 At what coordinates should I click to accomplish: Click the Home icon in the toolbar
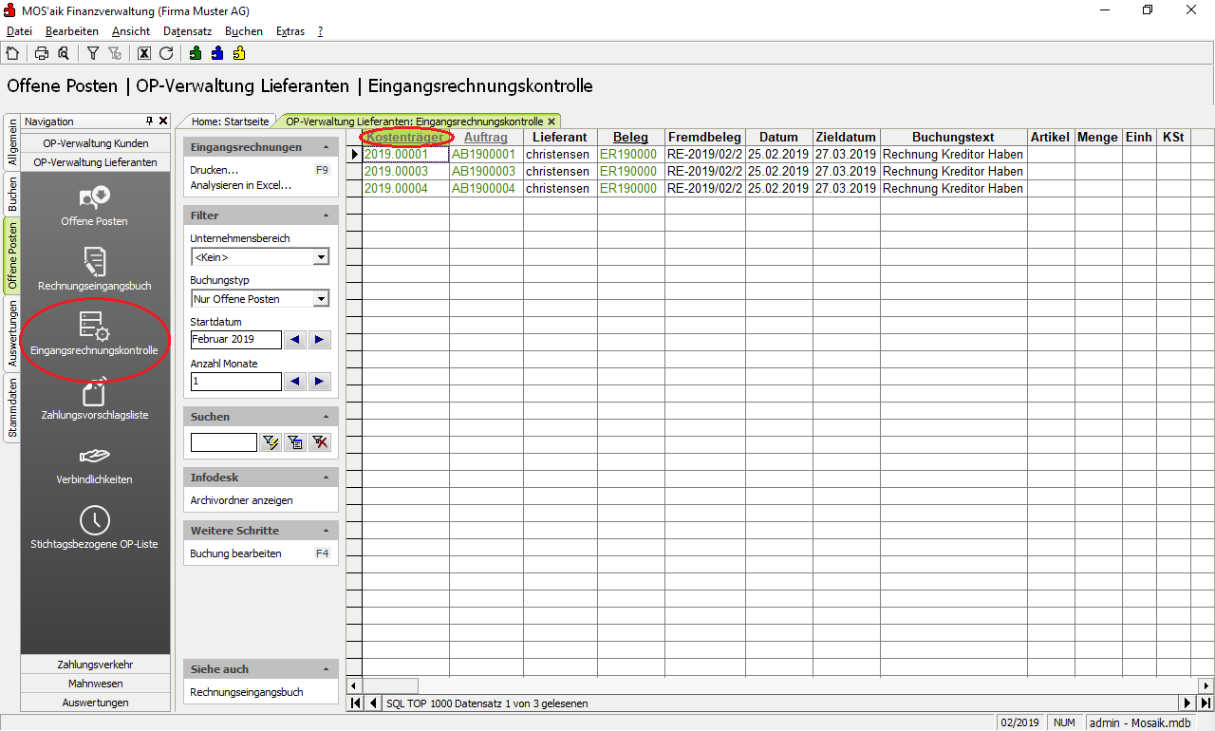tap(12, 53)
